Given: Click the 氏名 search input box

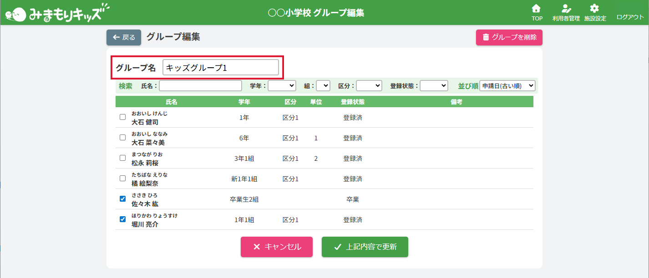Looking at the screenshot, I should coord(200,85).
